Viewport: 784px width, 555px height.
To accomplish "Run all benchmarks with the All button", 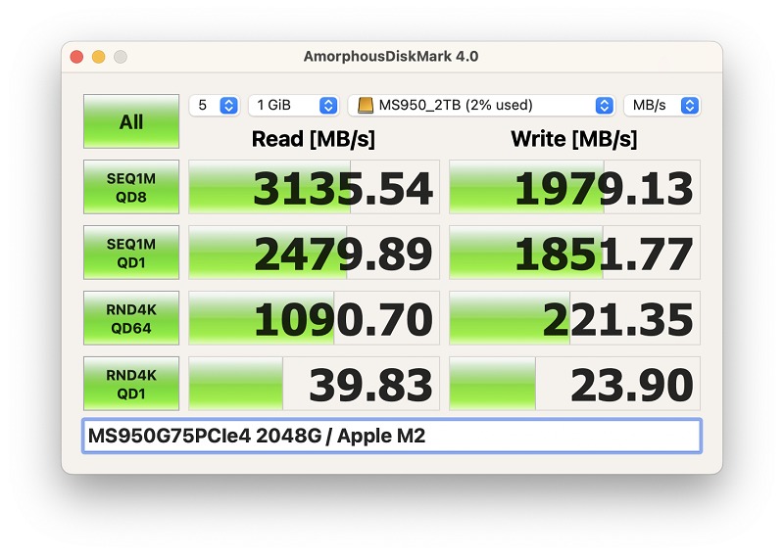I will click(x=131, y=121).
